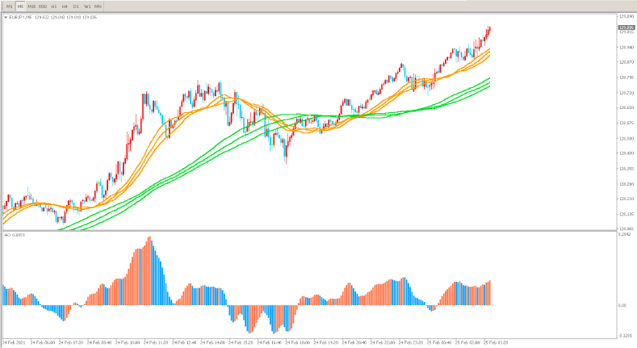Select the W1 weekly timeframe
This screenshot has width=637, height=348.
pos(86,6)
